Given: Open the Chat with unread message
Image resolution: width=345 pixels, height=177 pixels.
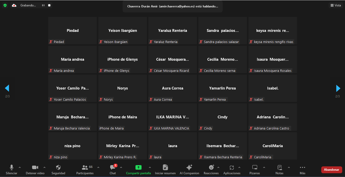Looking at the screenshot, I should 113,168.
